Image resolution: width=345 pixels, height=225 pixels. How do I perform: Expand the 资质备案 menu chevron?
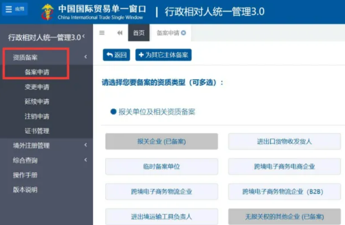[85, 57]
